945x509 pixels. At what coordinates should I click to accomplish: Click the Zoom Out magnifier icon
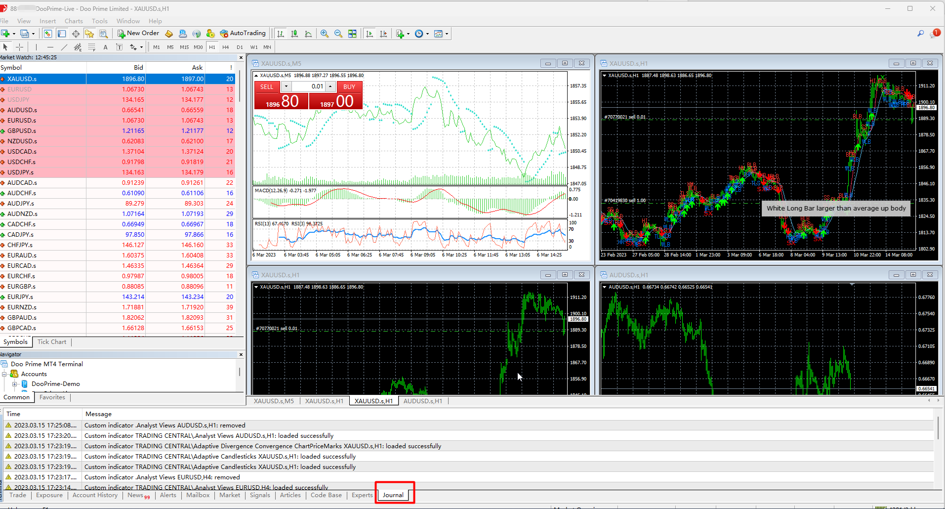338,34
